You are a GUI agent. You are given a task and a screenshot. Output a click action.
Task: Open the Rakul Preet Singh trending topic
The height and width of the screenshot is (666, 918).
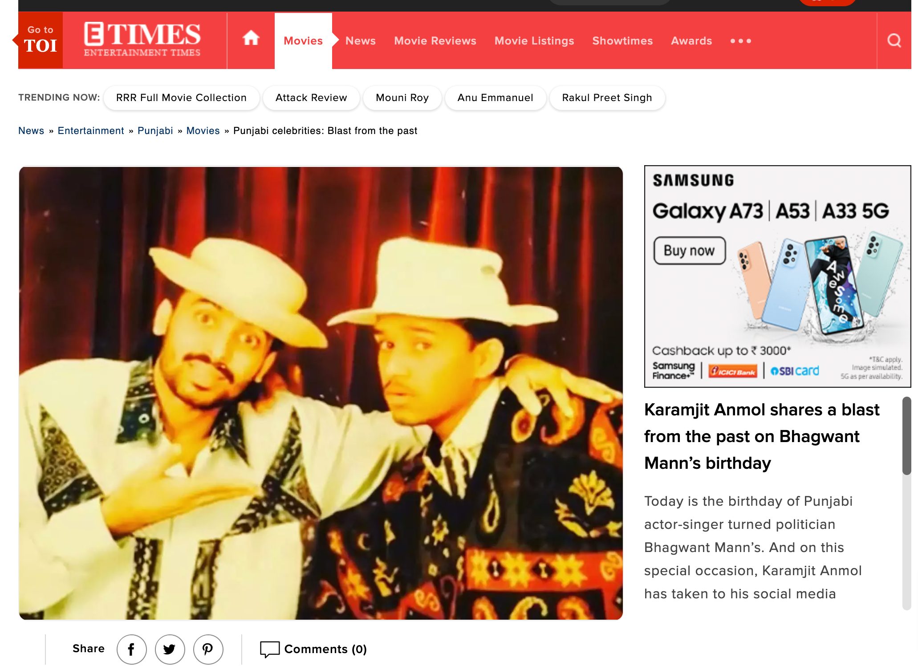click(x=607, y=97)
